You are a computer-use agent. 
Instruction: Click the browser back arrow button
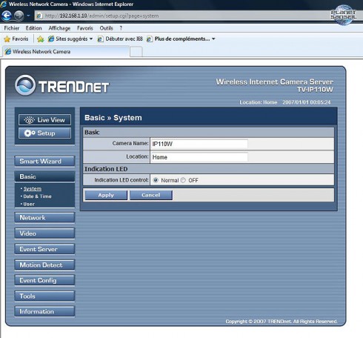7,16
